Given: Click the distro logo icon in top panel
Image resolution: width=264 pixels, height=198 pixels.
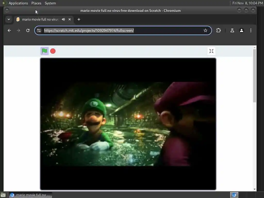Looking at the screenshot, I should pos(5,3).
